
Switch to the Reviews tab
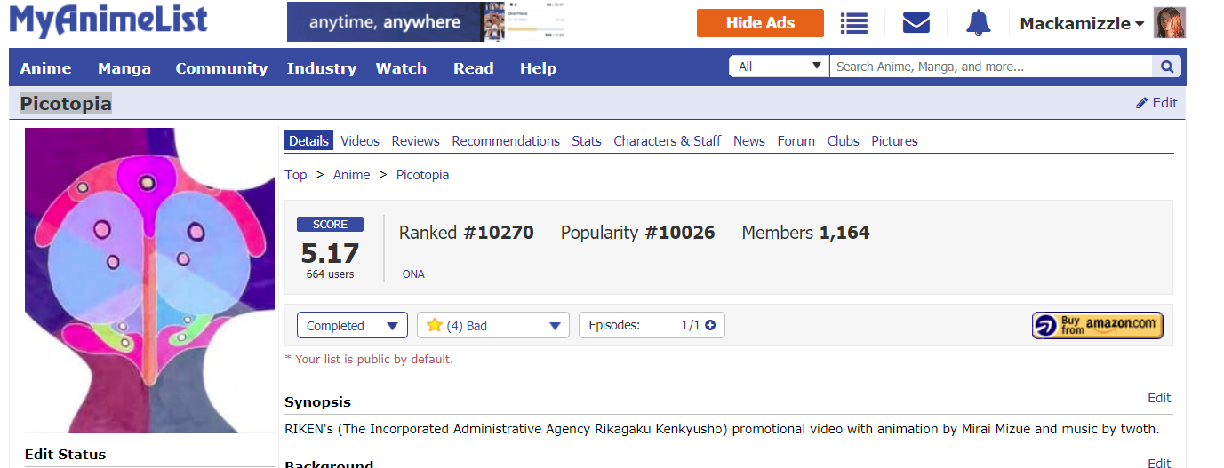(x=416, y=140)
